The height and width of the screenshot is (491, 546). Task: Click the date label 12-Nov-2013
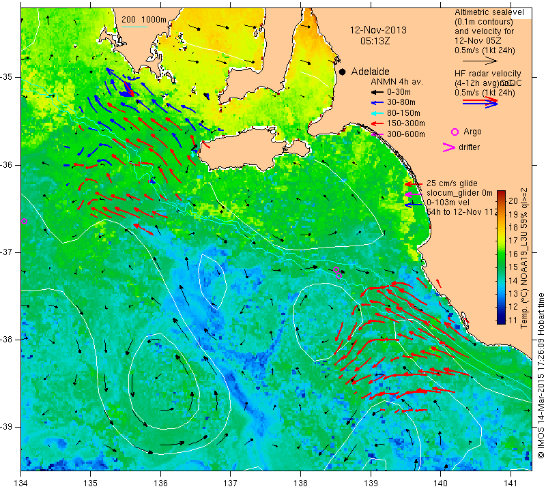pos(378,30)
